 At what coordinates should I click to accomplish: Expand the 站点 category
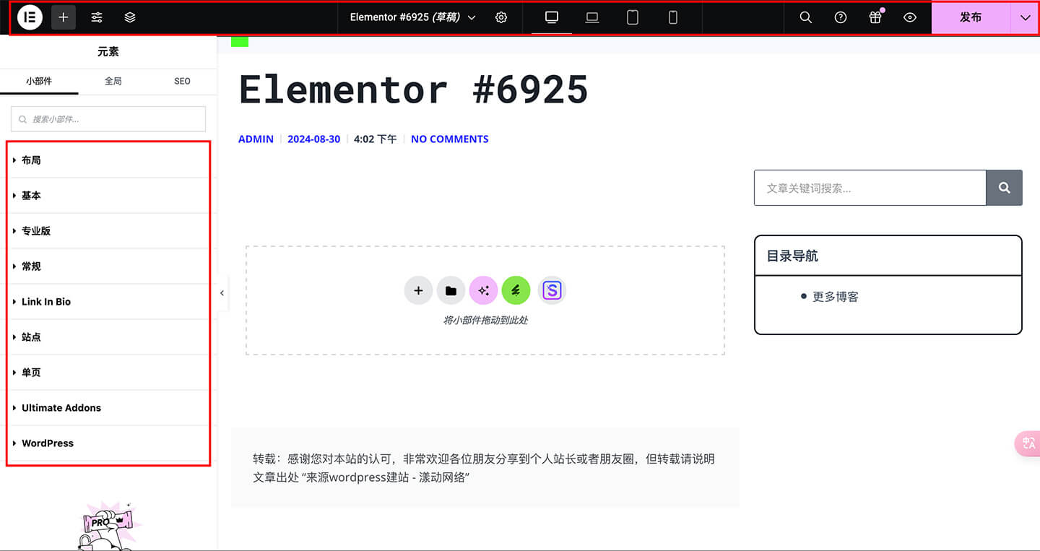(x=108, y=337)
